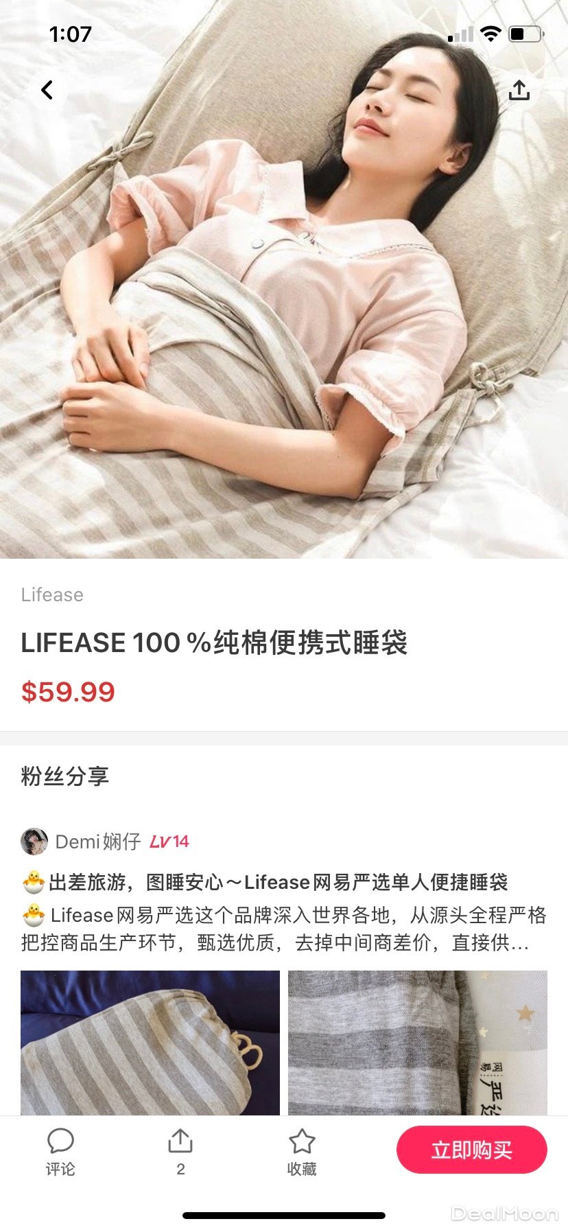Click the 立即购买 buy now button
Screen dimensions: 568x1230
click(472, 1150)
